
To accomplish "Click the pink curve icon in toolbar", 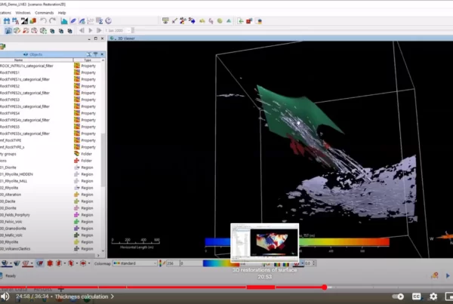I will (211, 21).
